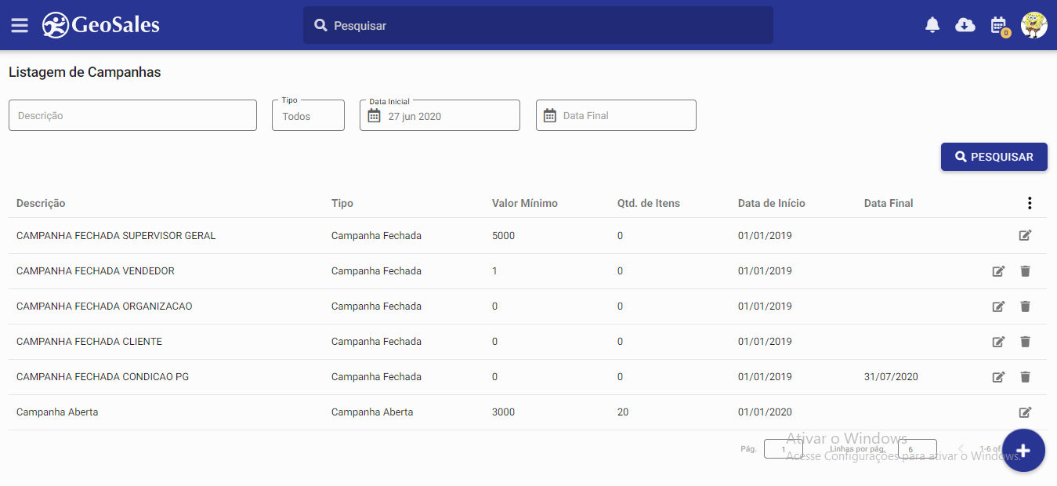Viewport: 1057px width, 486px height.
Task: Open the table column options menu
Action: (1030, 203)
